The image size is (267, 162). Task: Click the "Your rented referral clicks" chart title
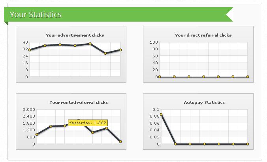coord(79,102)
